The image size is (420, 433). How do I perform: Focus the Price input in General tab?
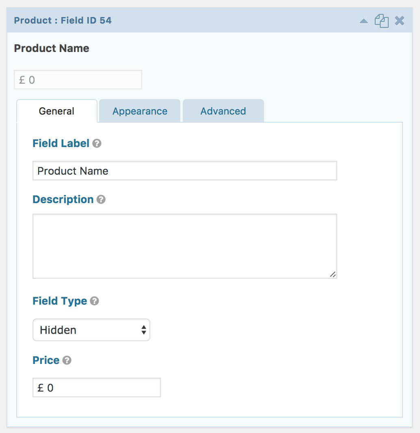[96, 388]
